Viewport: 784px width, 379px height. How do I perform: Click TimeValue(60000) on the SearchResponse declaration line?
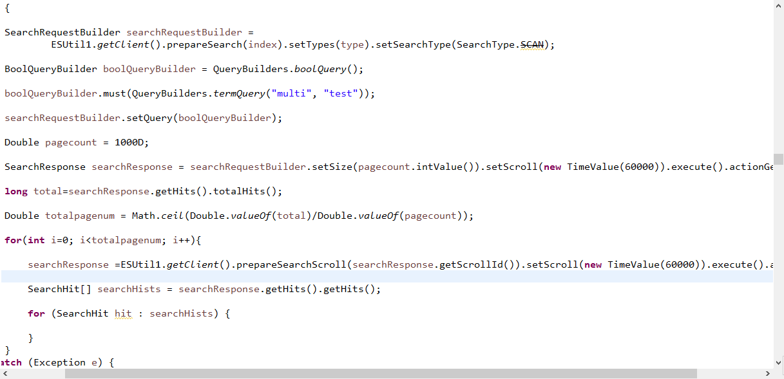click(x=614, y=167)
